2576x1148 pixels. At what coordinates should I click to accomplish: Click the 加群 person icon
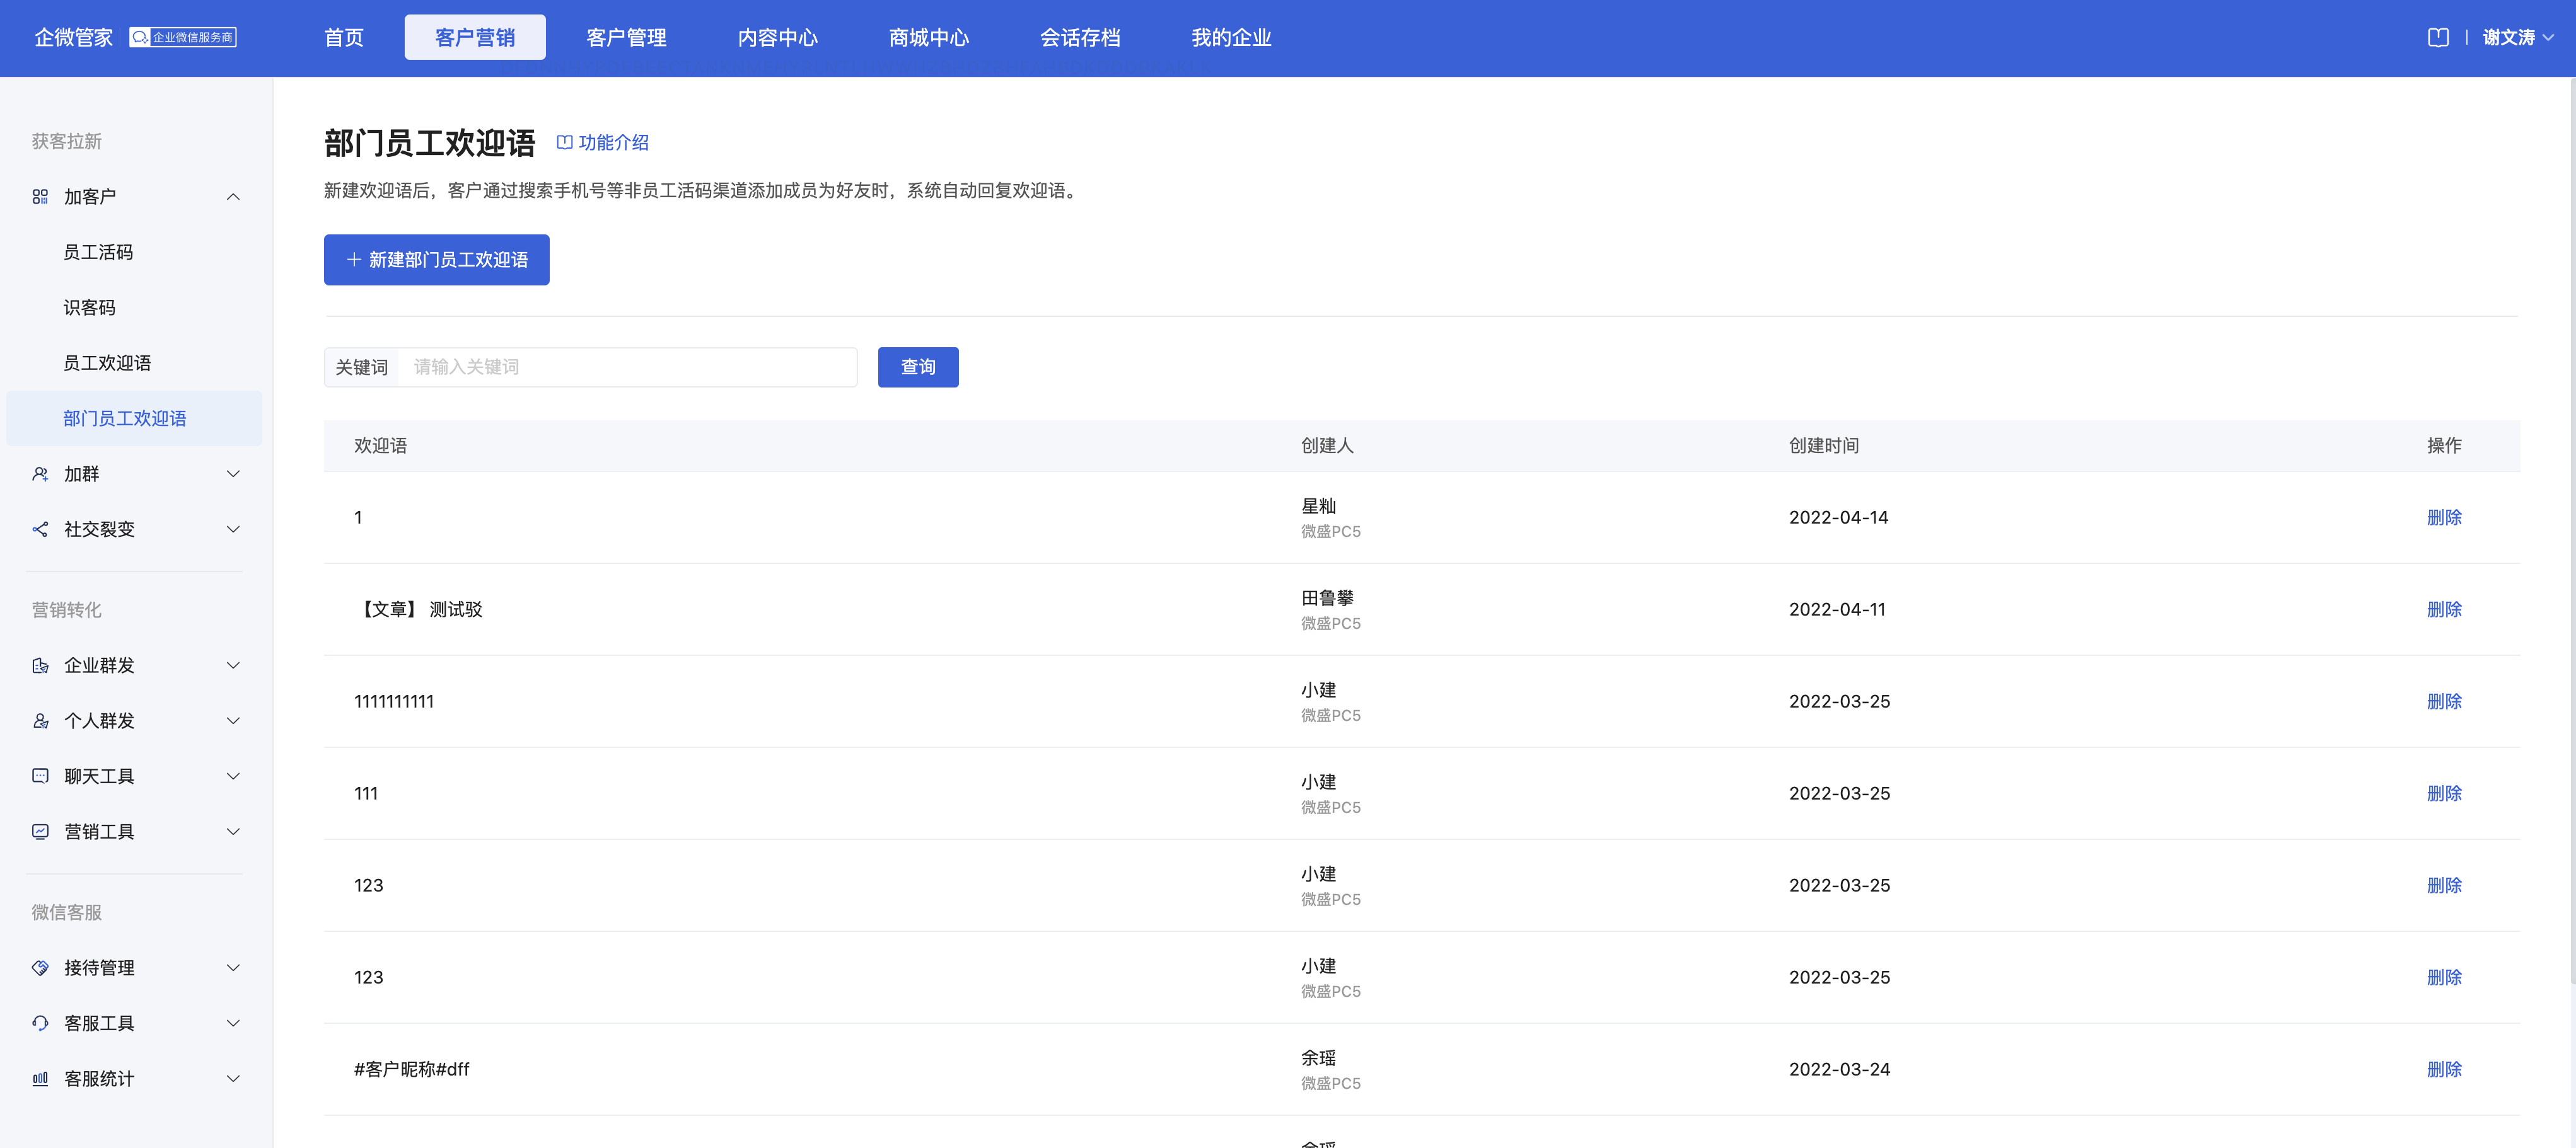[40, 474]
